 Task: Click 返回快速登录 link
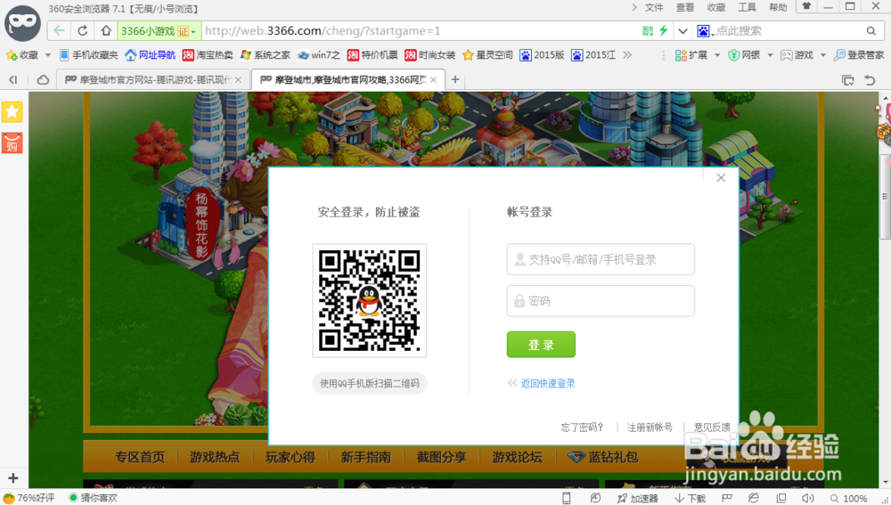[x=542, y=384]
